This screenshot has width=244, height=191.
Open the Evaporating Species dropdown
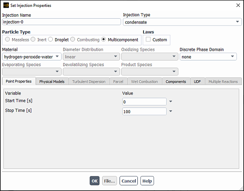pos(32,72)
